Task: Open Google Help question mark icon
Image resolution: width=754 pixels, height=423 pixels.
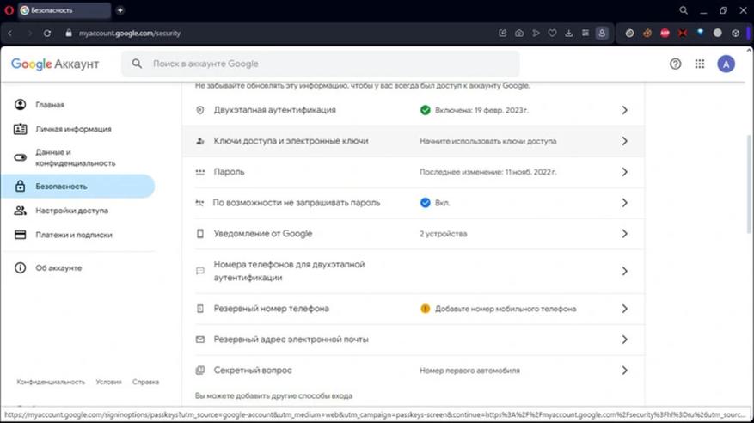Action: pyautogui.click(x=675, y=64)
